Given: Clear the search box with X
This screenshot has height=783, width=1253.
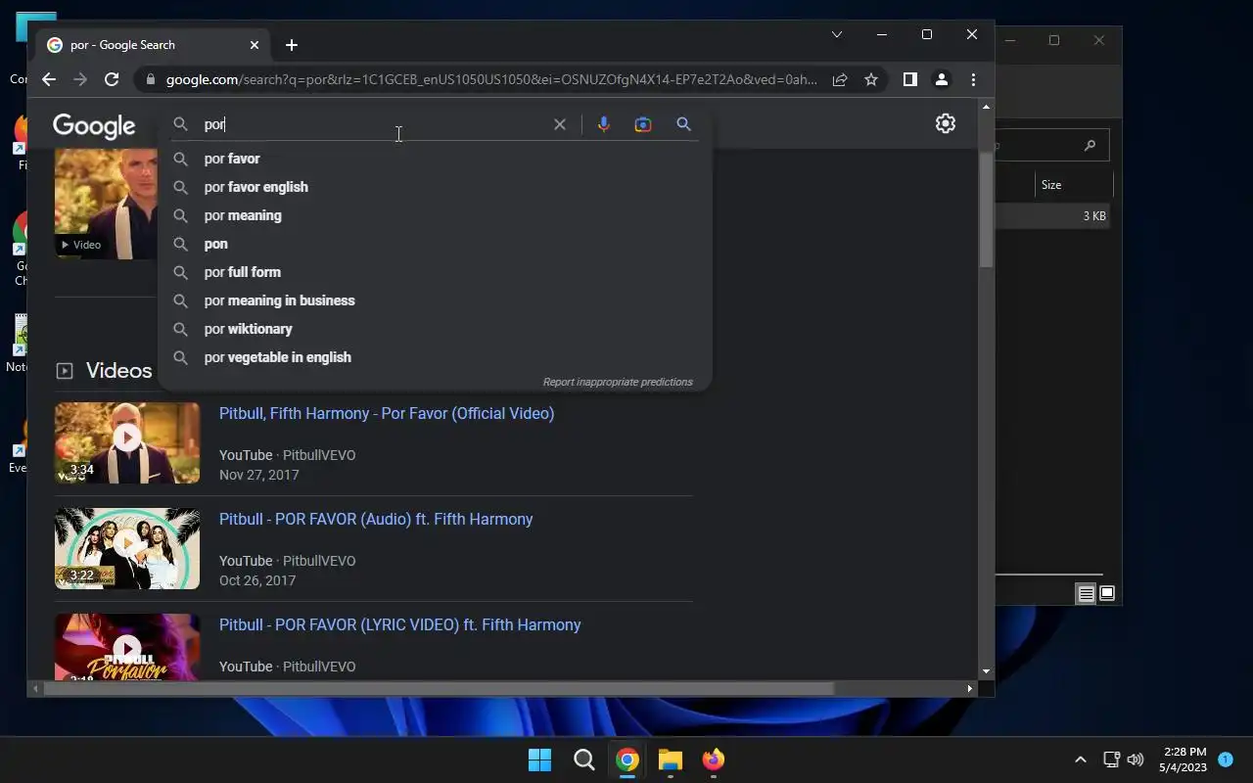Looking at the screenshot, I should point(560,124).
